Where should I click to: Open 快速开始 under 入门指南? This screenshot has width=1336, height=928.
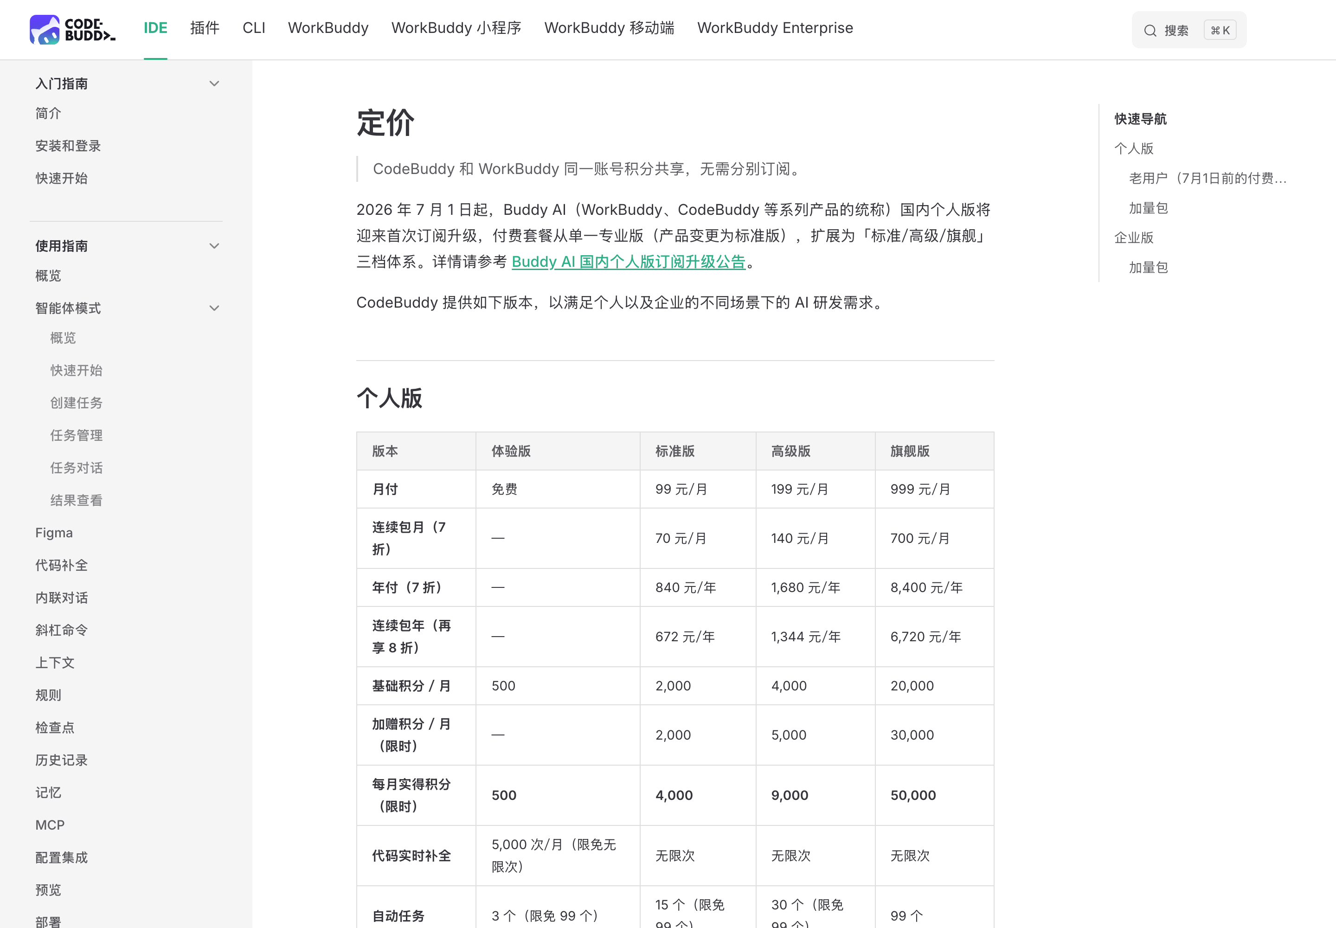click(x=62, y=179)
